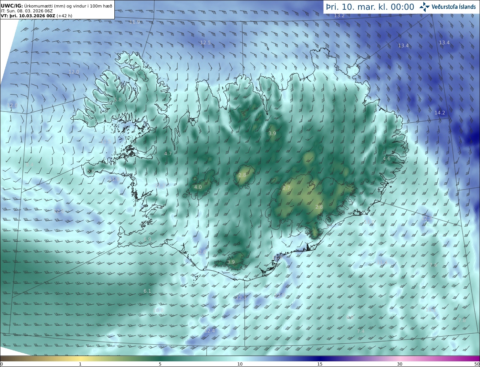Click the 7.8 value label on the map

point(462,320)
